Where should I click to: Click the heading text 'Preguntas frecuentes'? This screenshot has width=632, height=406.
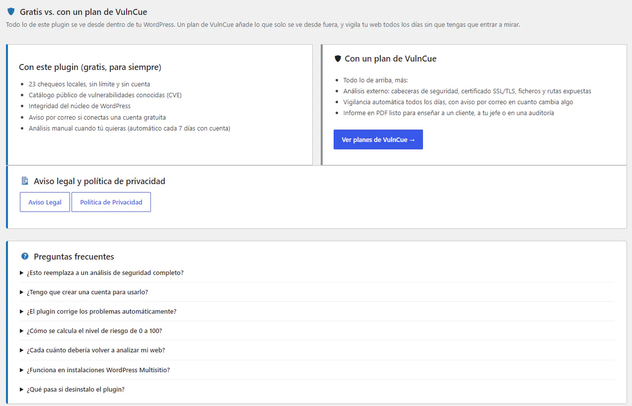click(x=74, y=257)
